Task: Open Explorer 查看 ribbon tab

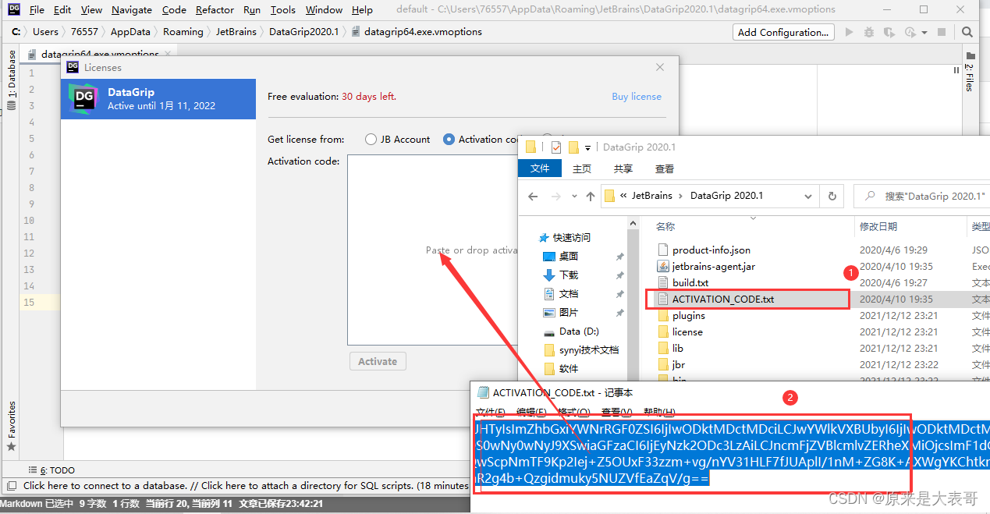Action: pos(665,168)
